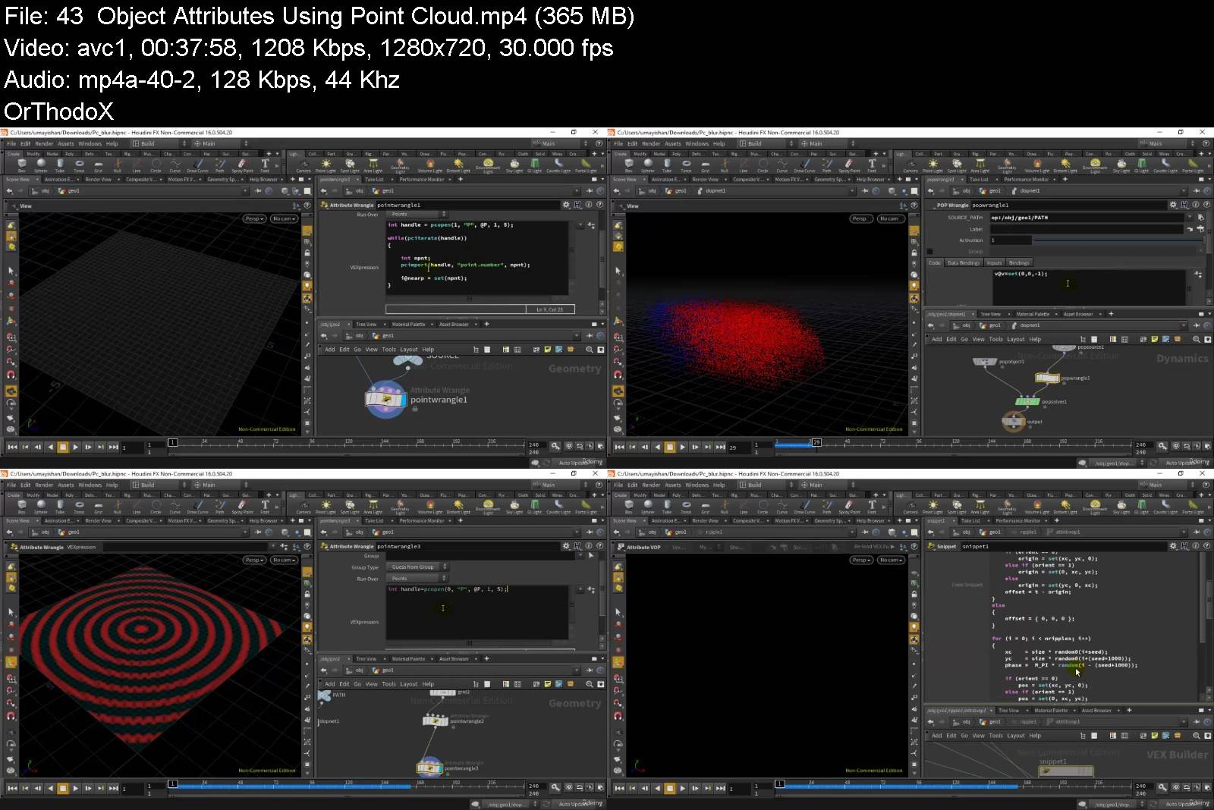Jump to last frame in bottom-right frame
This screenshot has height=810, width=1214.
click(720, 788)
